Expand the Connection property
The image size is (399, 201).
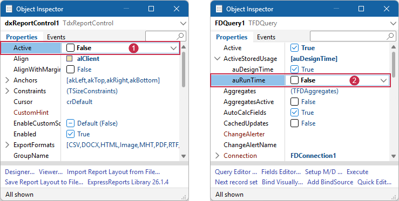click(x=217, y=156)
